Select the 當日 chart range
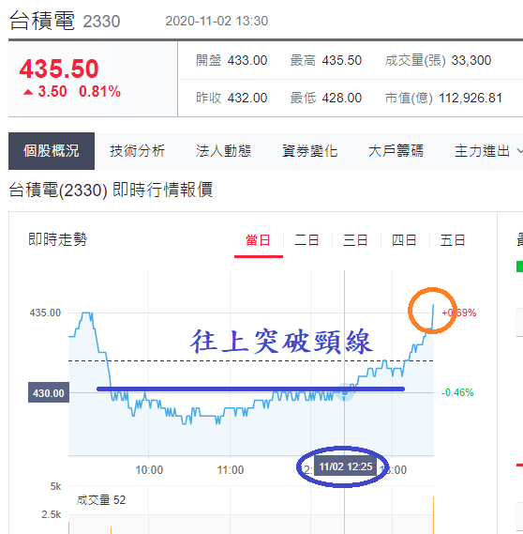The image size is (523, 534). [258, 240]
